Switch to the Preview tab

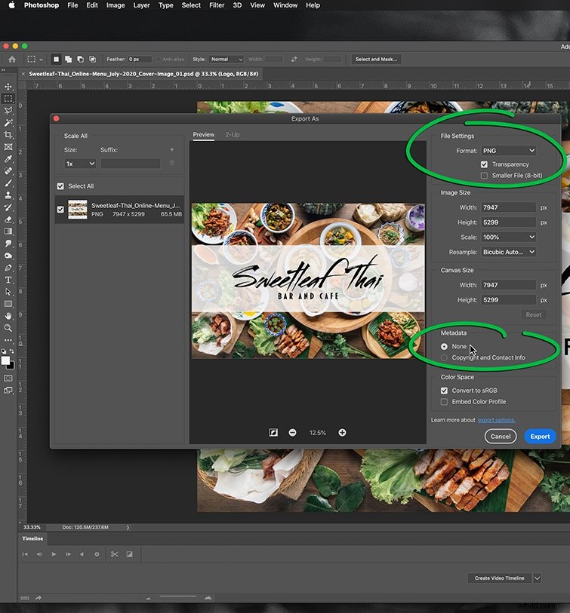coord(204,134)
